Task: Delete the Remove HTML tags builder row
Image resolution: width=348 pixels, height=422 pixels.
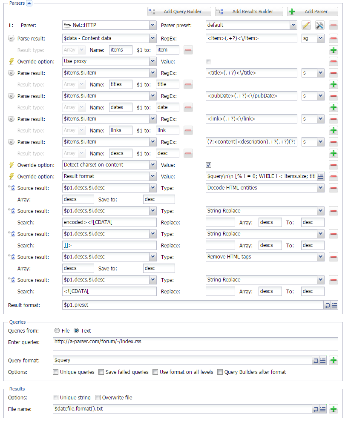Action: (x=334, y=257)
